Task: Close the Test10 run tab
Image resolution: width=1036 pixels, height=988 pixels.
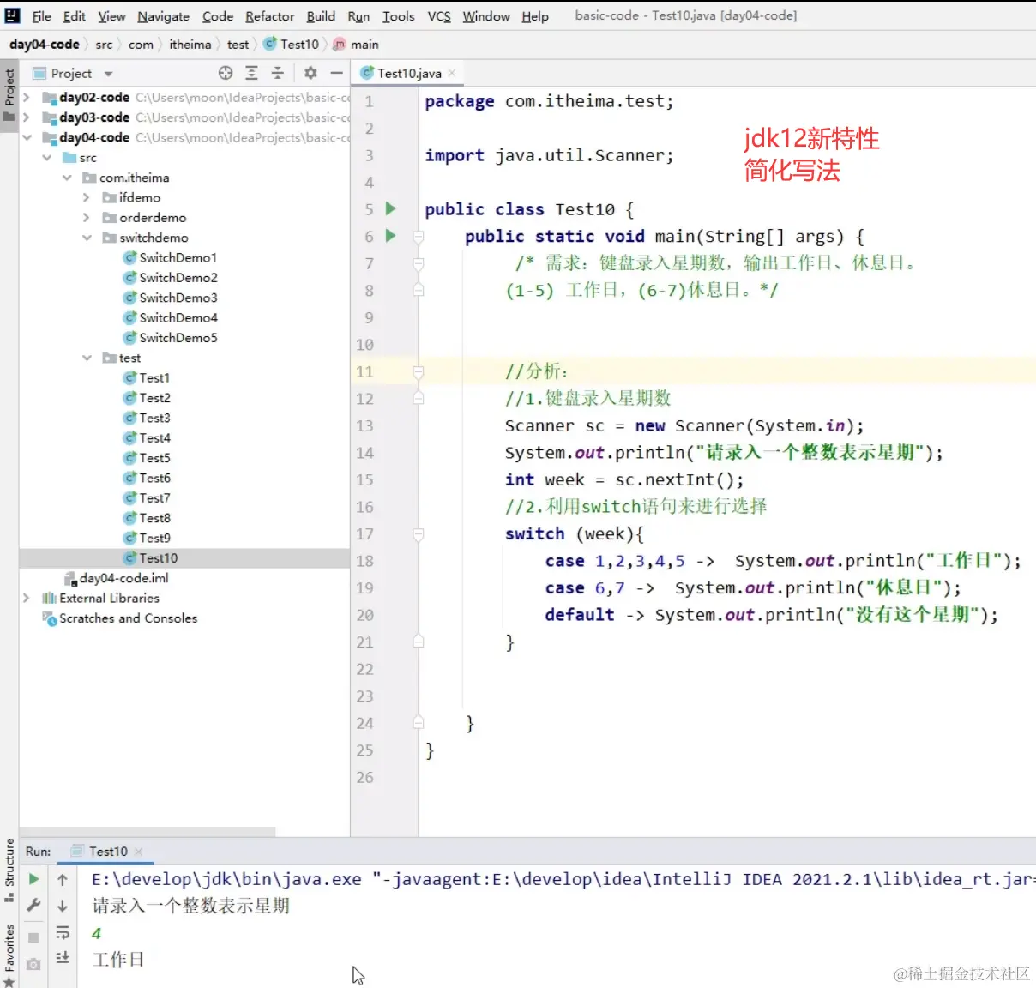Action: pyautogui.click(x=138, y=852)
